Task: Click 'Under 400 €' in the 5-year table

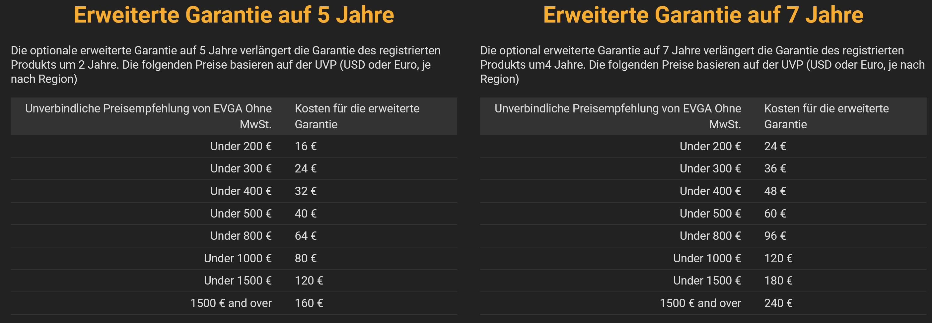Action: [241, 191]
